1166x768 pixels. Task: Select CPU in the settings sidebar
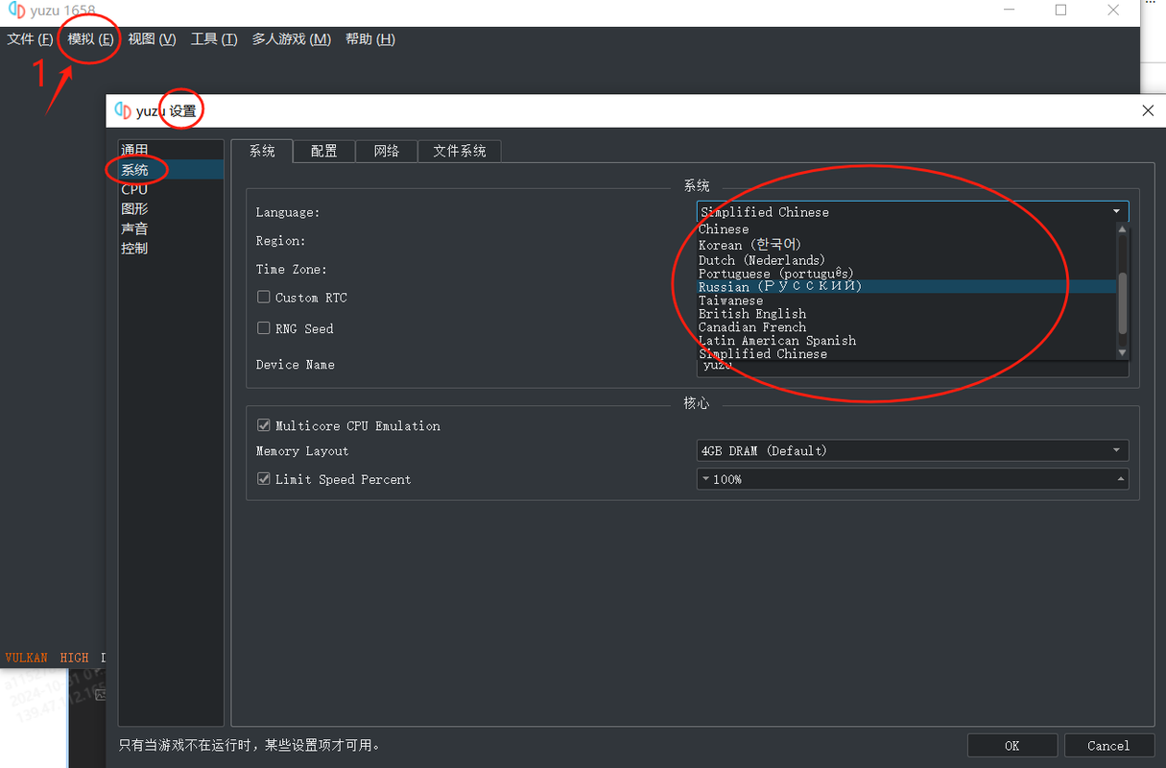tap(171, 190)
